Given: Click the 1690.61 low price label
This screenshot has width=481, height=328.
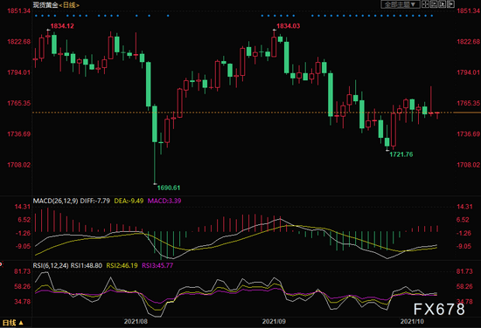Looking at the screenshot, I should (169, 188).
